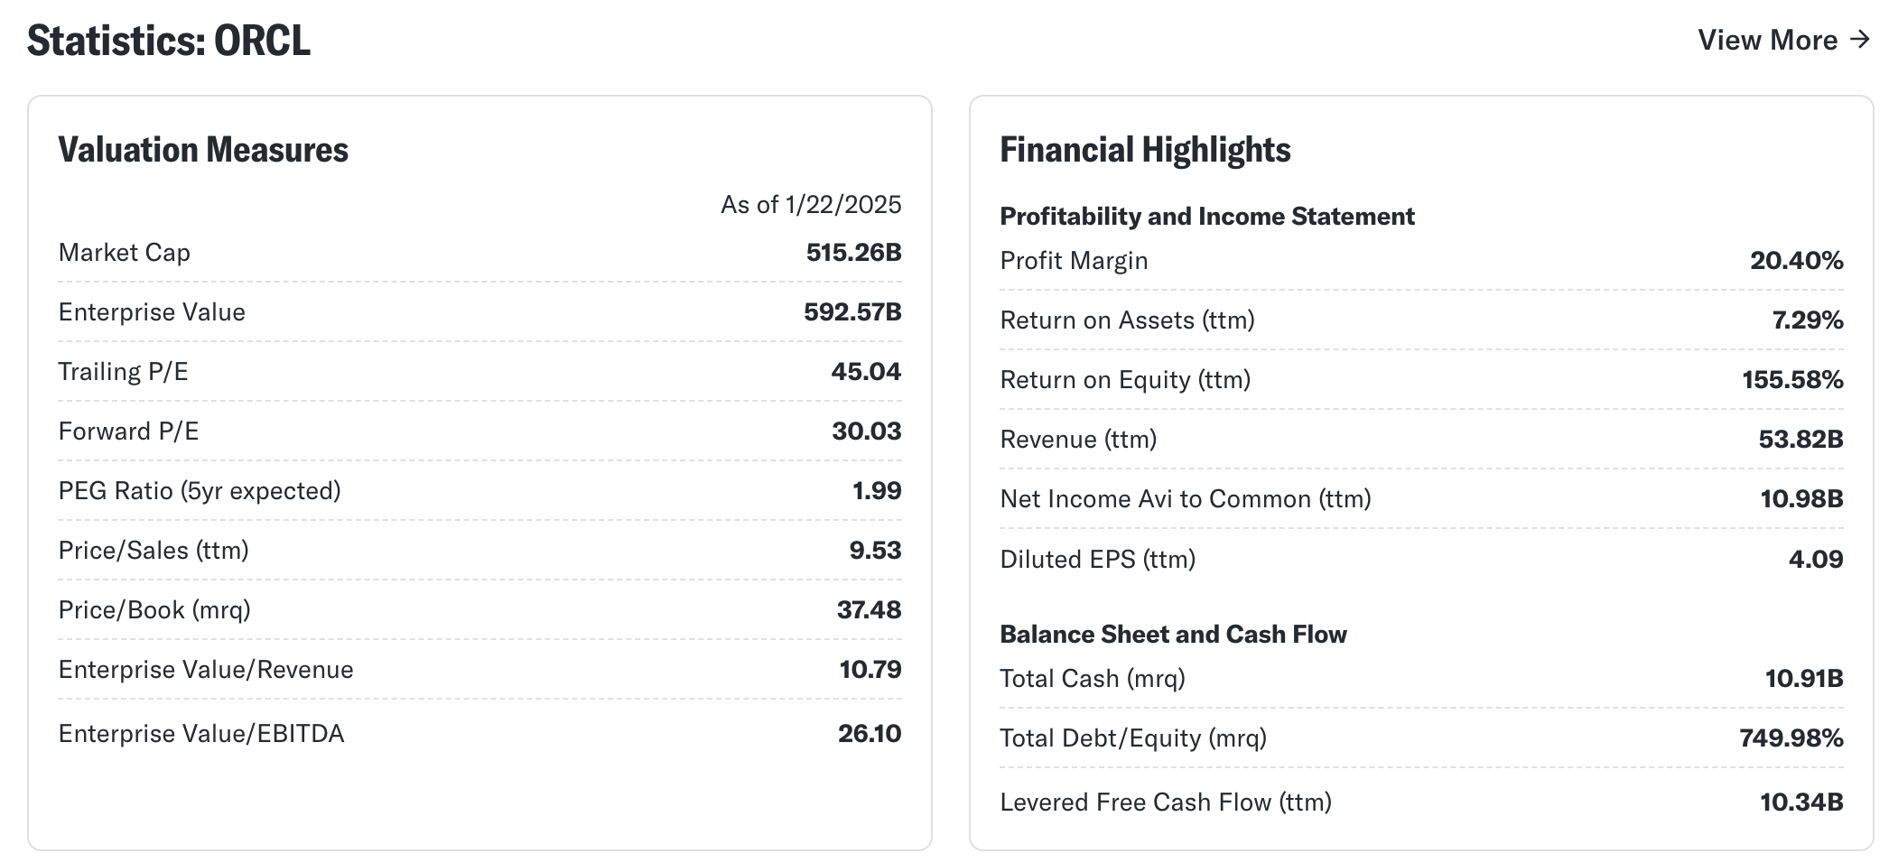This screenshot has width=1889, height=863.
Task: Select Levered Free Cash Flow value 10.34B
Action: (1801, 803)
